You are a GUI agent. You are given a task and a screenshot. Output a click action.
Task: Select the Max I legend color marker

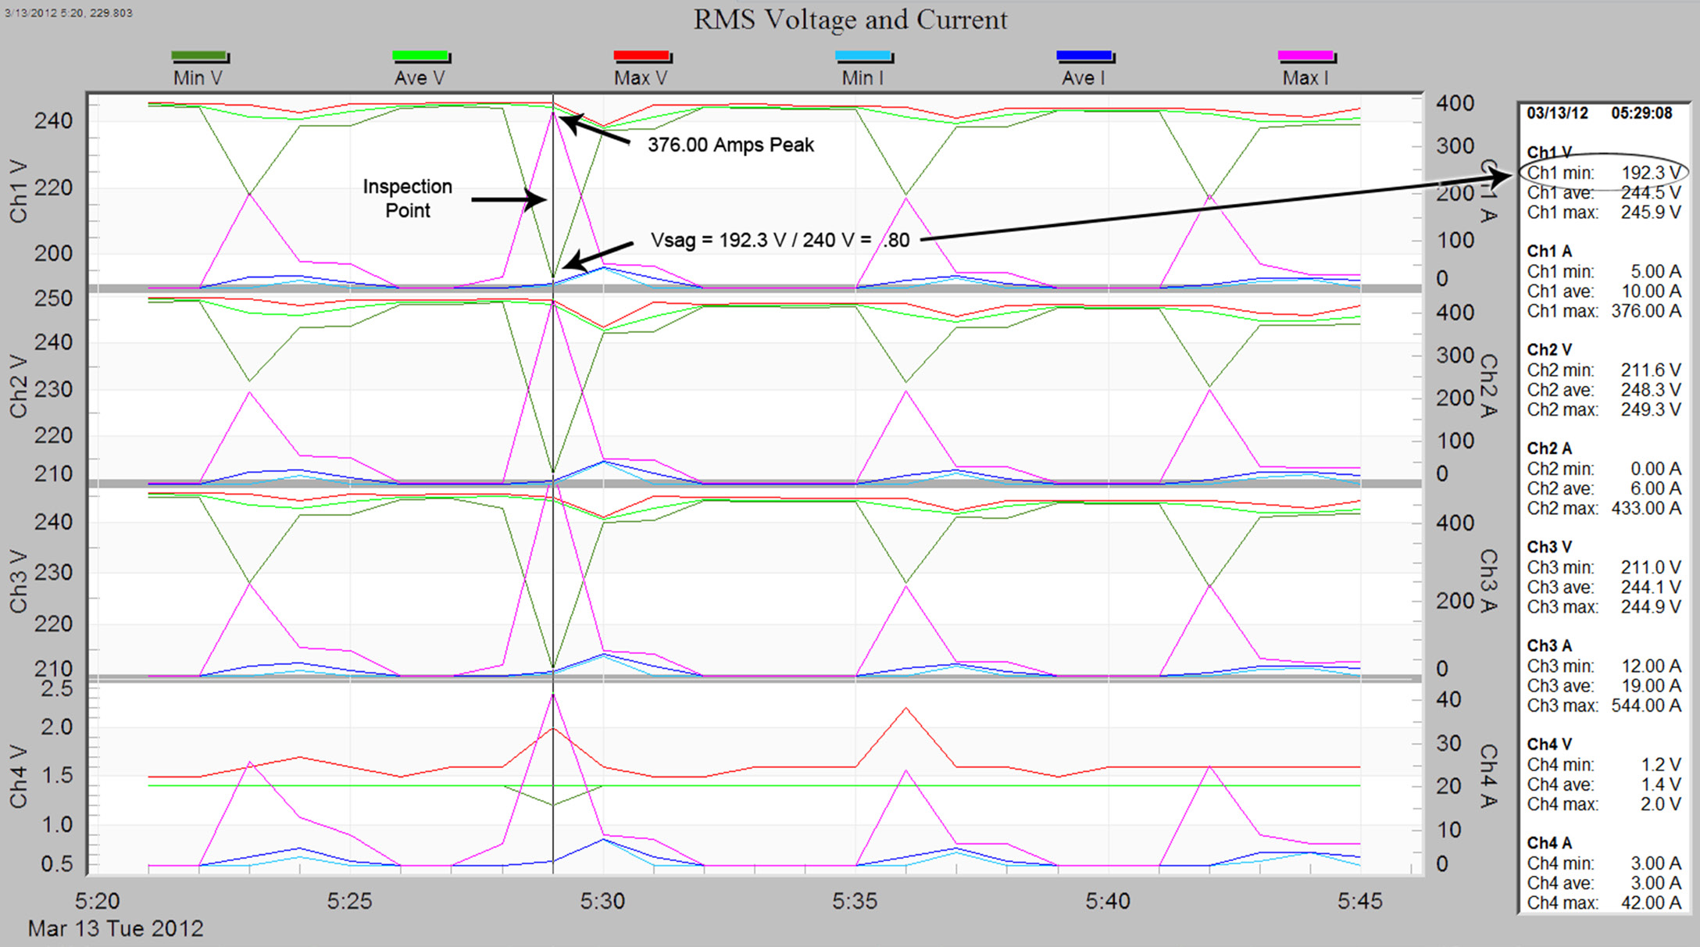(1306, 55)
